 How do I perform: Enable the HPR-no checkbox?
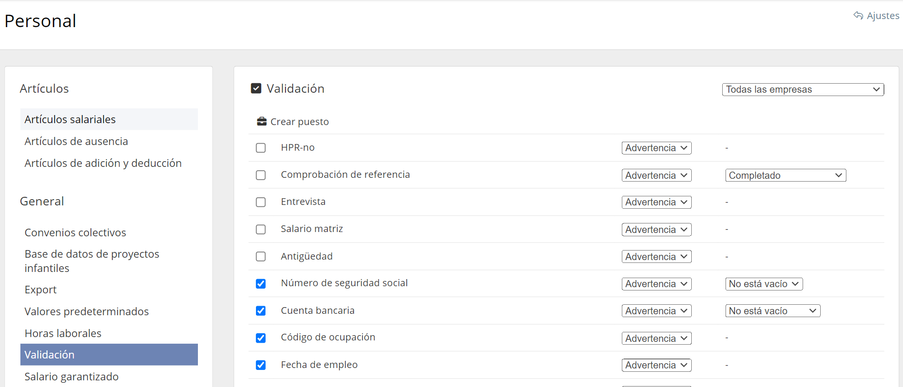tap(261, 148)
